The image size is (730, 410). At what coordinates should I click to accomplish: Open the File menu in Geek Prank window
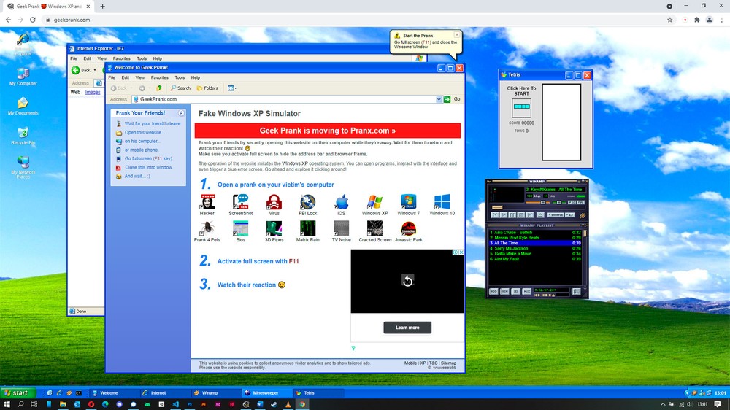[112, 78]
